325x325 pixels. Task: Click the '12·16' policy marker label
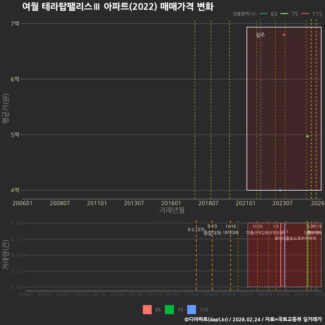point(231,226)
